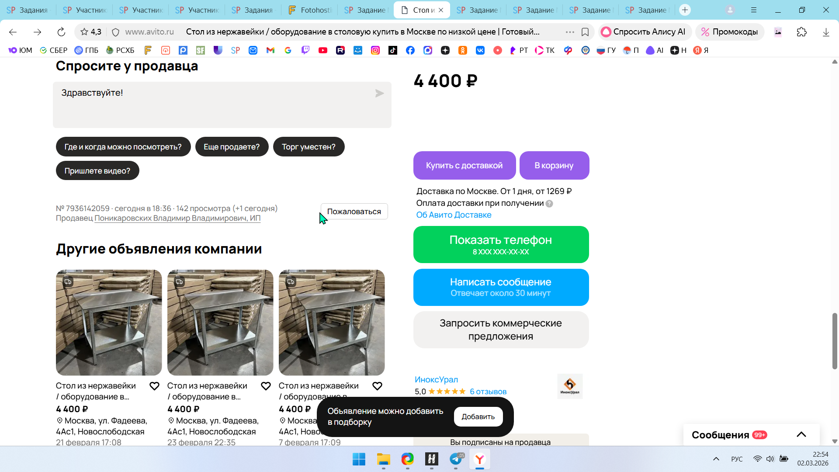Click the browser bookmark page icon
This screenshot has width=839, height=472.
pos(585,32)
